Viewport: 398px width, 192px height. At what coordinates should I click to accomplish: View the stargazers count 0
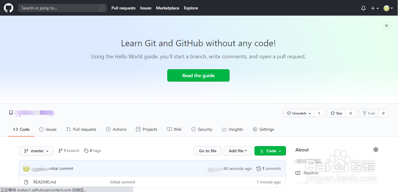(351, 113)
